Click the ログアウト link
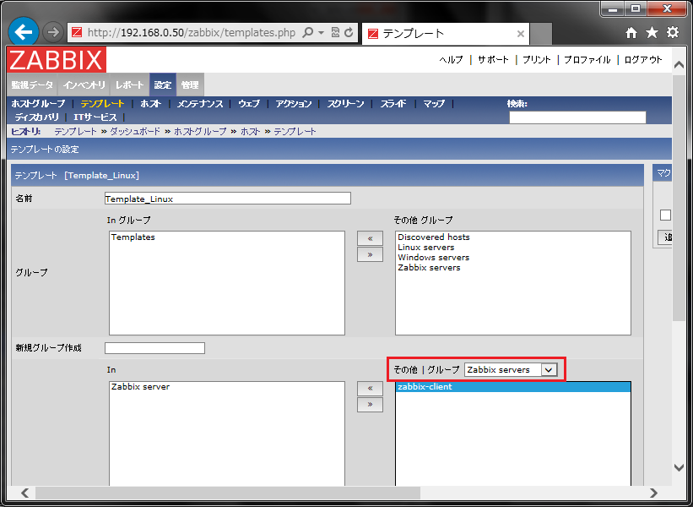693x507 pixels. tap(643, 60)
